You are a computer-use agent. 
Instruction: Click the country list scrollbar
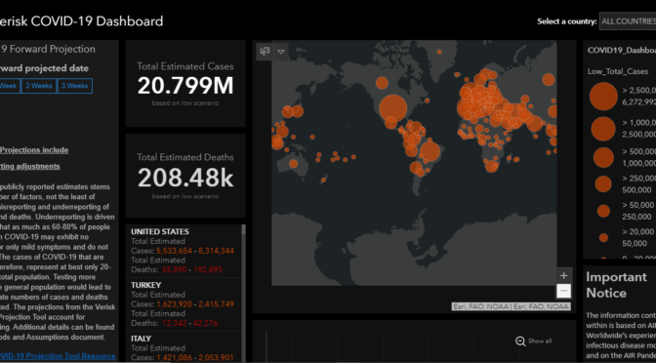[x=243, y=293]
